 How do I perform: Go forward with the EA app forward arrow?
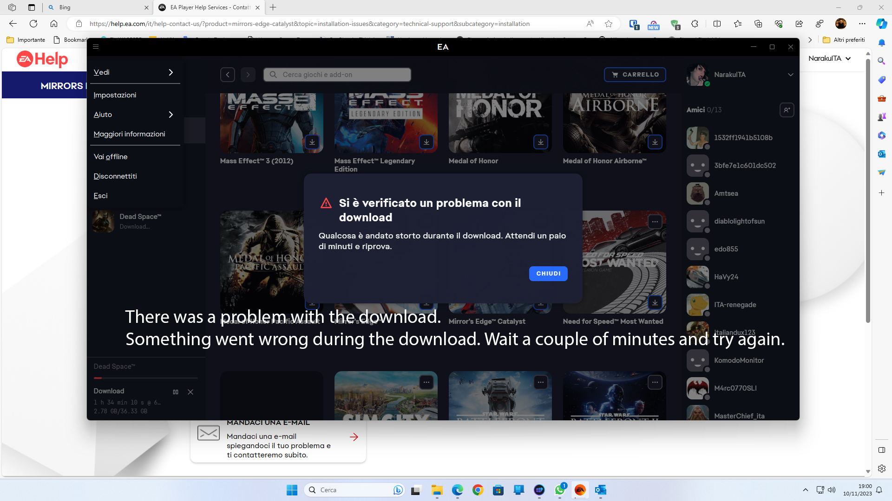(x=248, y=75)
